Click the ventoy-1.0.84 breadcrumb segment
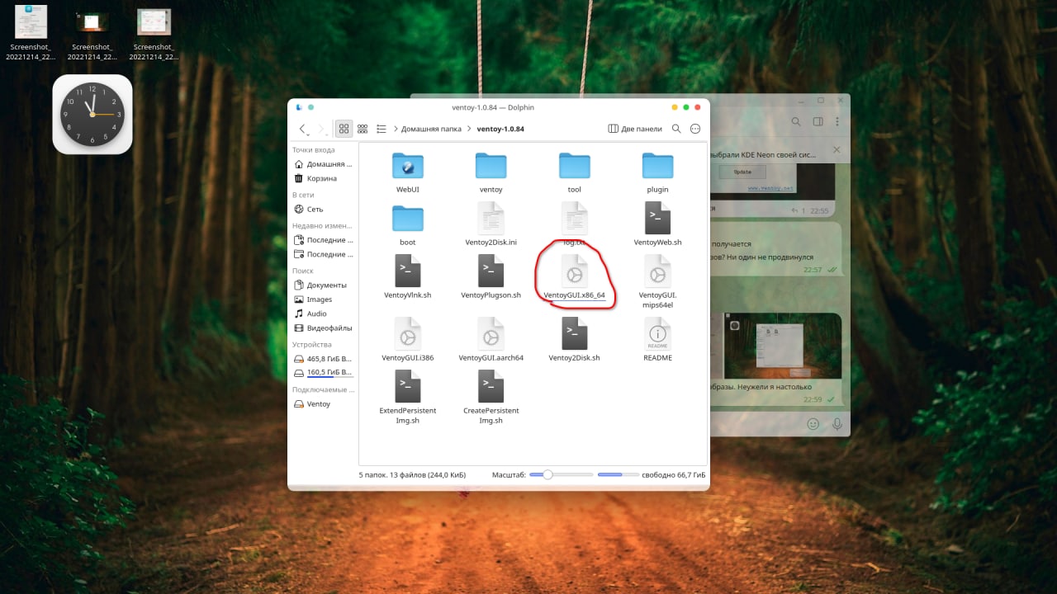Image resolution: width=1057 pixels, height=594 pixels. pyautogui.click(x=500, y=129)
